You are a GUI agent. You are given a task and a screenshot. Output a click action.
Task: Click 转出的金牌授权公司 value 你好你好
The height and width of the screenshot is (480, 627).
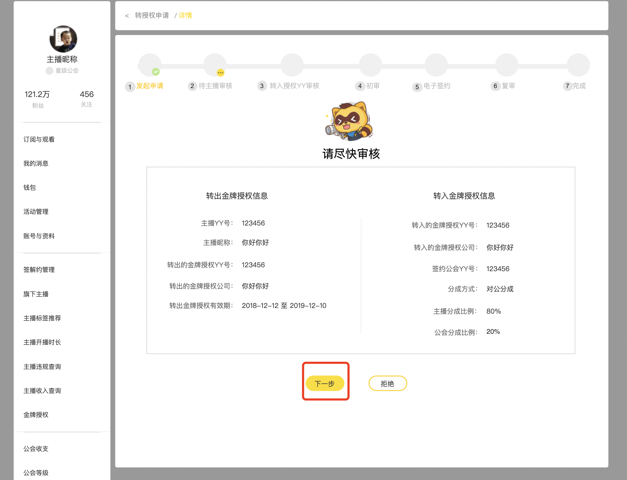pos(255,286)
